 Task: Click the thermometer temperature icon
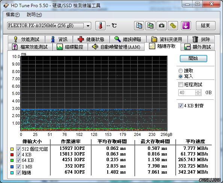click(x=100, y=26)
